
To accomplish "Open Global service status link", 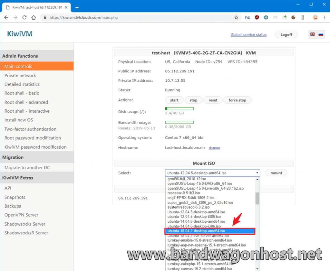I will click(248, 35).
